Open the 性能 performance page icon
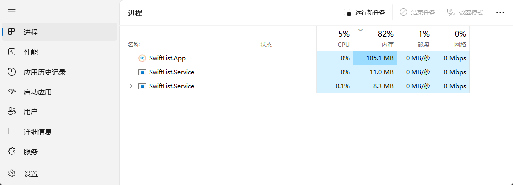 click(x=12, y=52)
